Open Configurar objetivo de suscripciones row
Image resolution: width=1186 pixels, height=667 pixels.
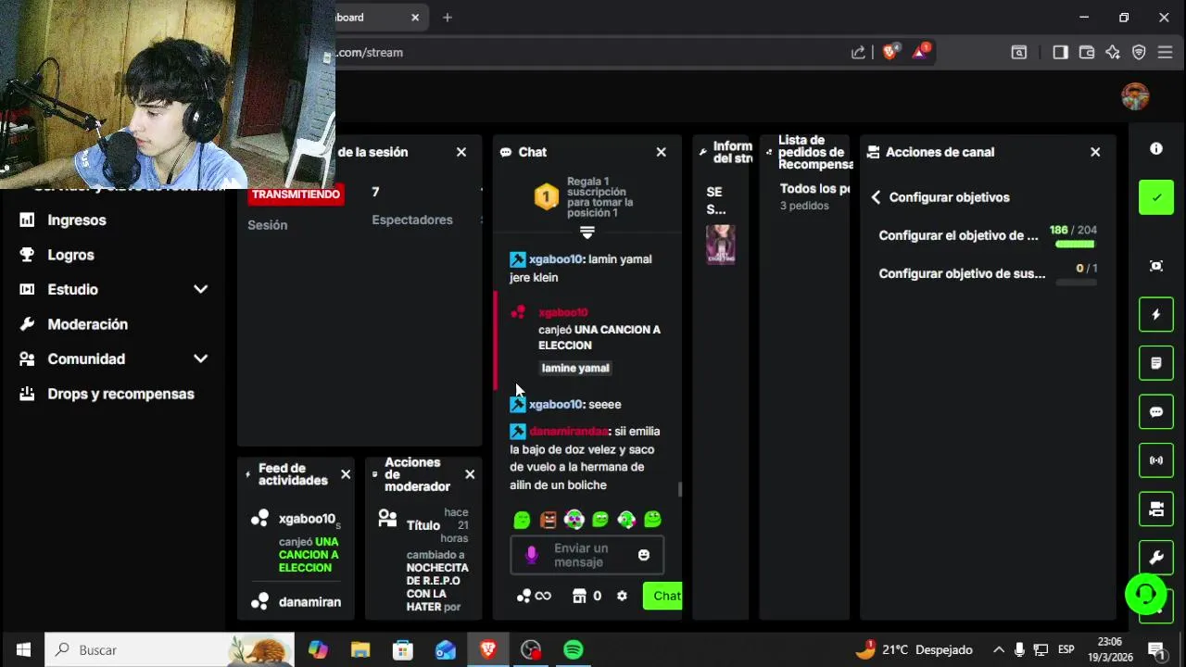(988, 273)
